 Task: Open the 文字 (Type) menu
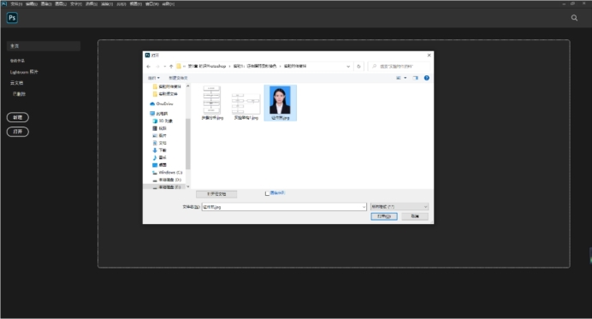(x=76, y=3)
